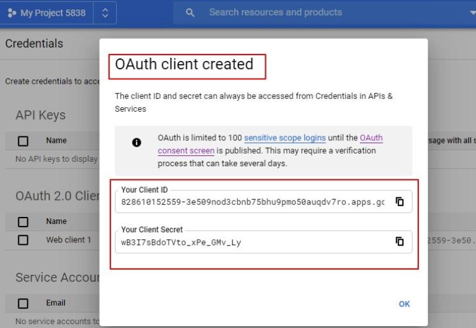Click the info icon in the OAuth notice
This screenshot has width=476, height=328.
coord(136,142)
